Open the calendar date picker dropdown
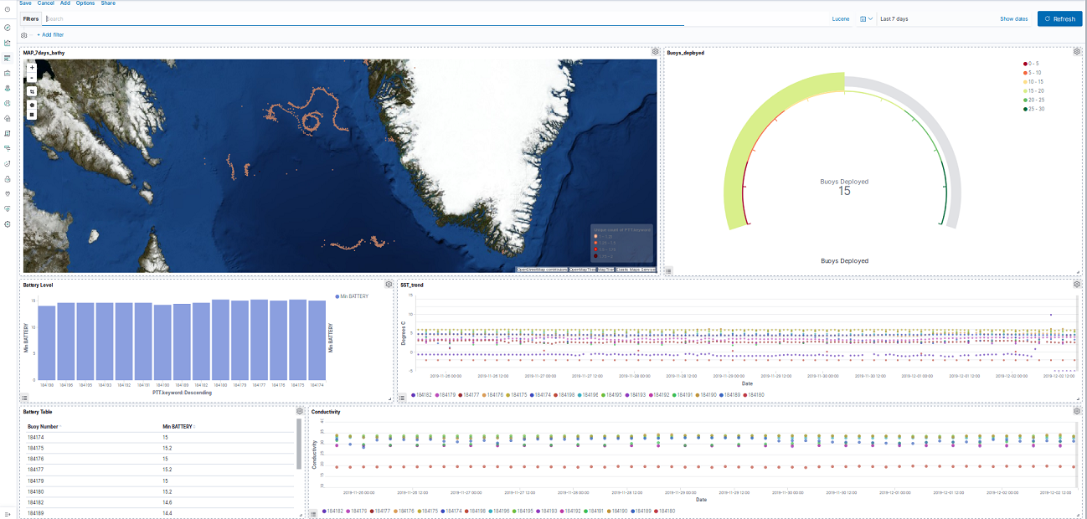1087x519 pixels. tap(865, 18)
